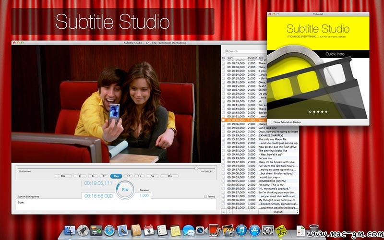The width and height of the screenshot is (384, 240).
Task: Toggle the Forced checkbox
Action: point(205,196)
